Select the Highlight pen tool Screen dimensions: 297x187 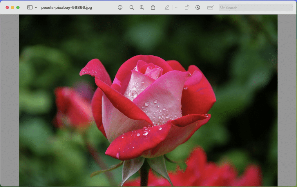167,8
